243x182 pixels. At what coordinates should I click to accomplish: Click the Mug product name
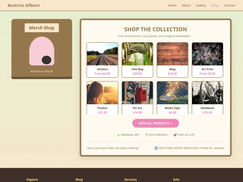coord(172,69)
